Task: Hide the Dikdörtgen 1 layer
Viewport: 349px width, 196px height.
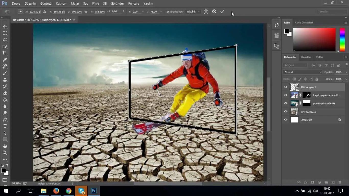Action: tap(286, 87)
